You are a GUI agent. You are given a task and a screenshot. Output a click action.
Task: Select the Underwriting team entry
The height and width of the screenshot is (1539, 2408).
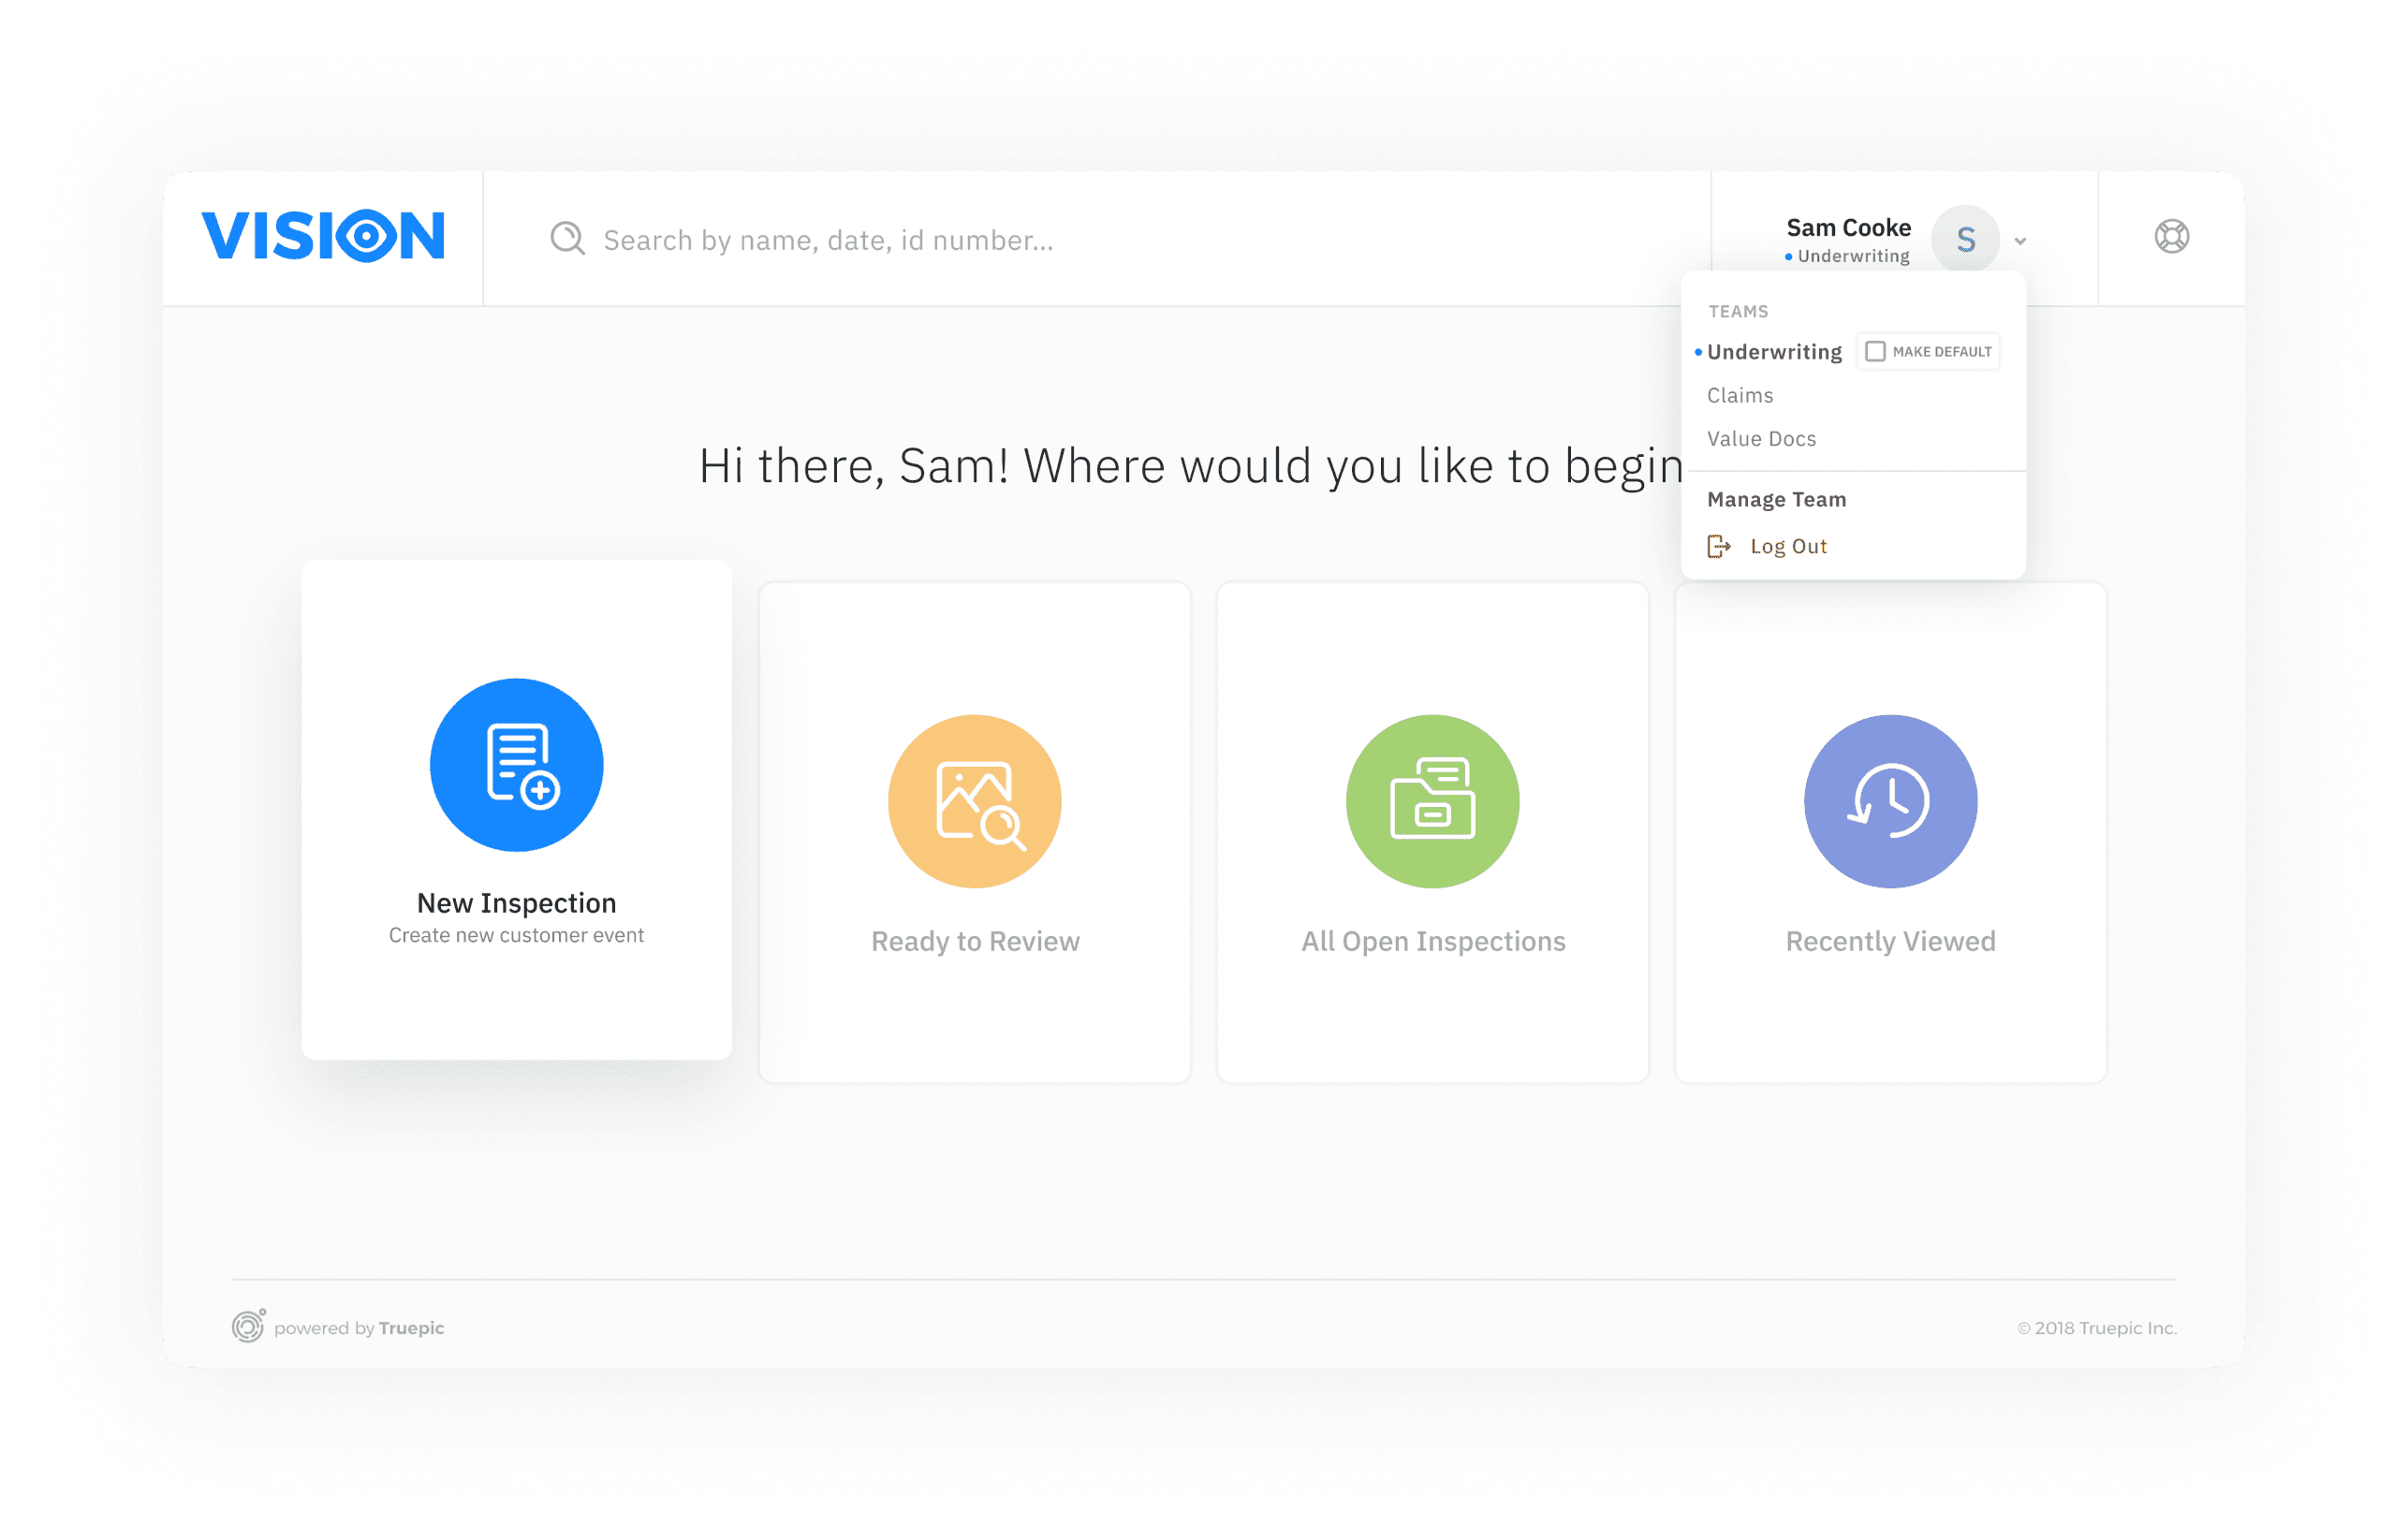(x=1773, y=352)
